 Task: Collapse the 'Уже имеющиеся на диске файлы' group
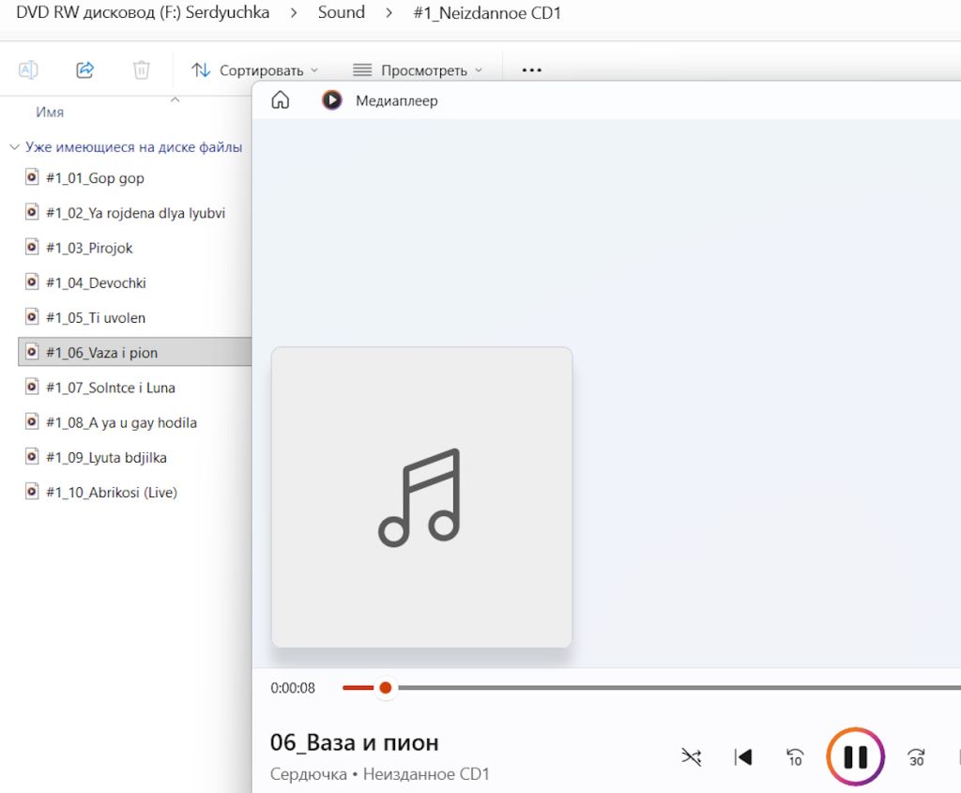coord(15,147)
